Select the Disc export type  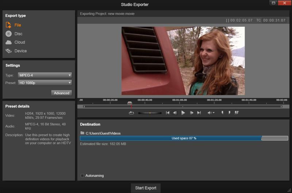[x=14, y=34]
